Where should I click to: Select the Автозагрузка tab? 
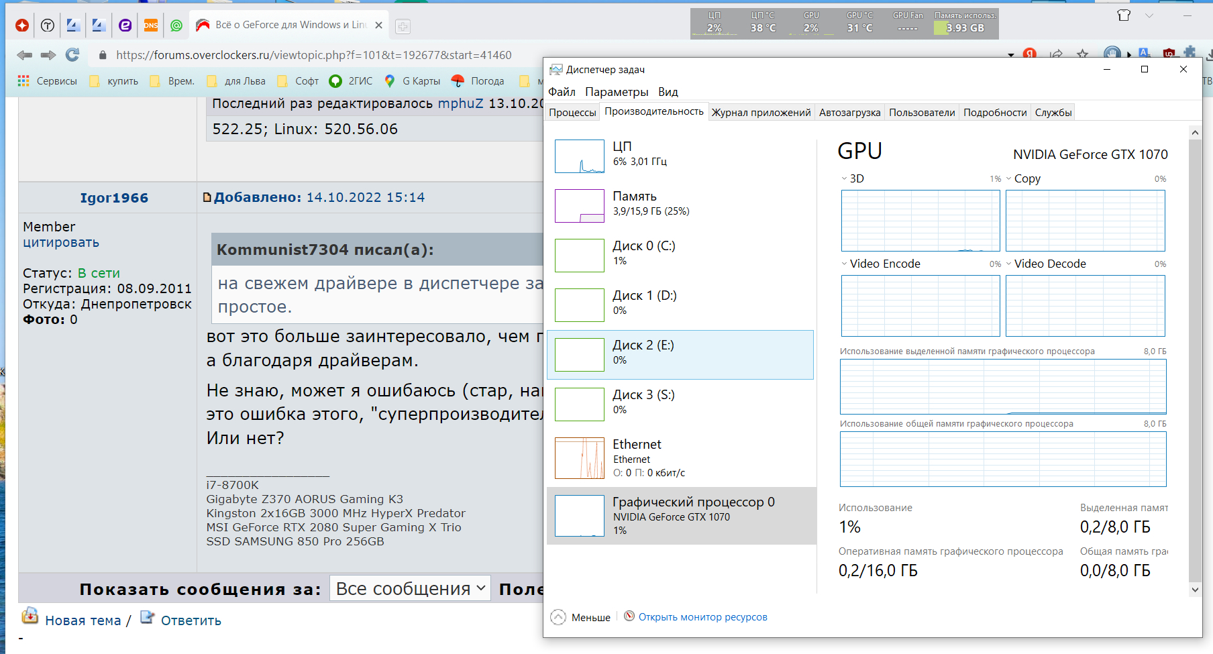(849, 113)
